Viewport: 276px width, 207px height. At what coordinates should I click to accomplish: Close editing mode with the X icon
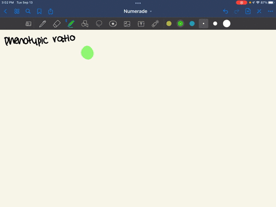point(259,11)
